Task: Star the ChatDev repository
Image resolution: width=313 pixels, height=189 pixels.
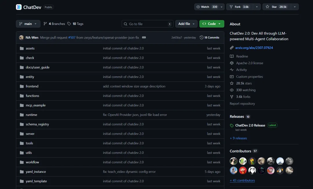Action: 277,7
